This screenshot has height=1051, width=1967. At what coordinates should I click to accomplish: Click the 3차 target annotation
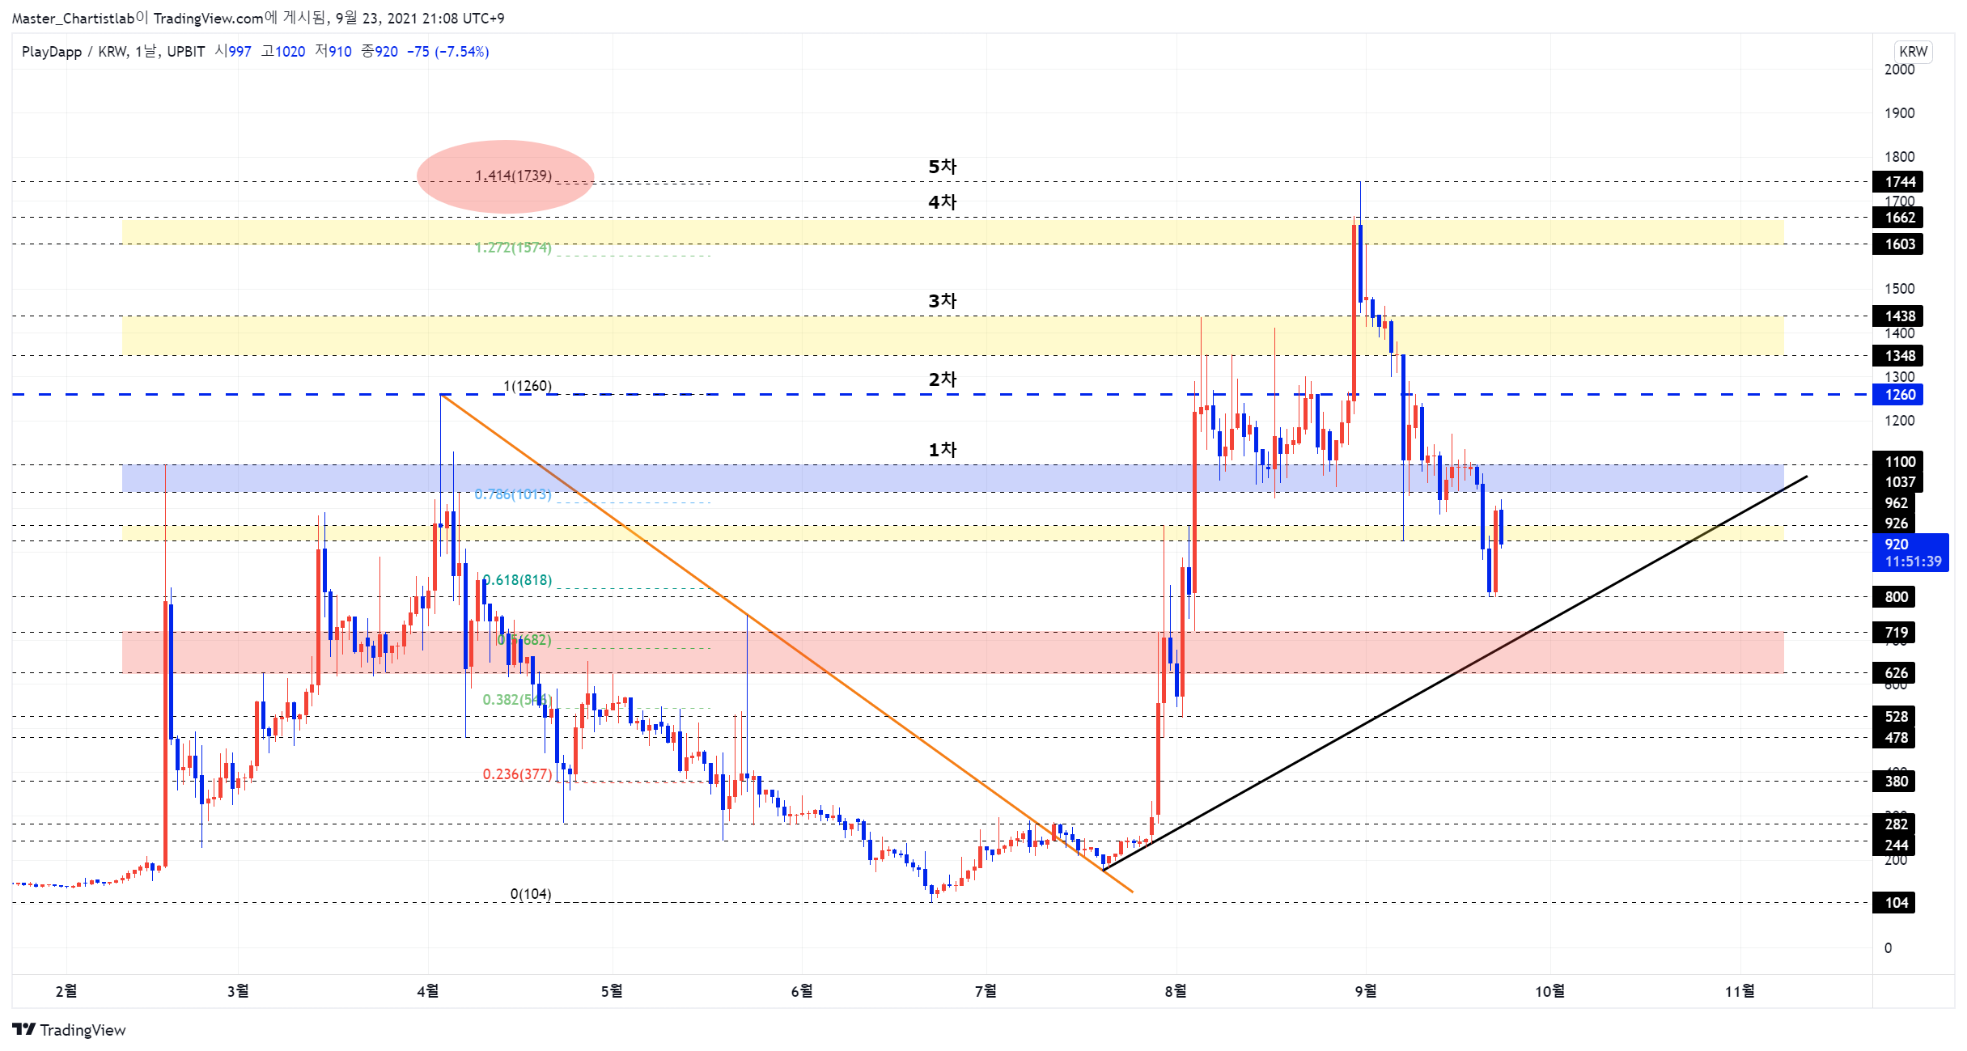coord(942,301)
